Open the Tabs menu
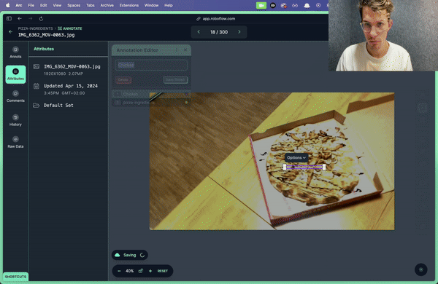 click(x=91, y=5)
